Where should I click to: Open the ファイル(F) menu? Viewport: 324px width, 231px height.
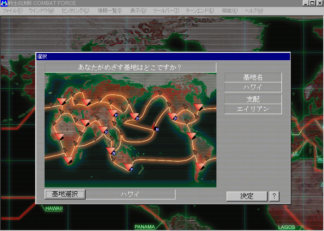(x=12, y=11)
